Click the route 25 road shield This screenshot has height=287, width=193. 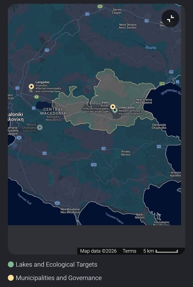click(x=100, y=6)
